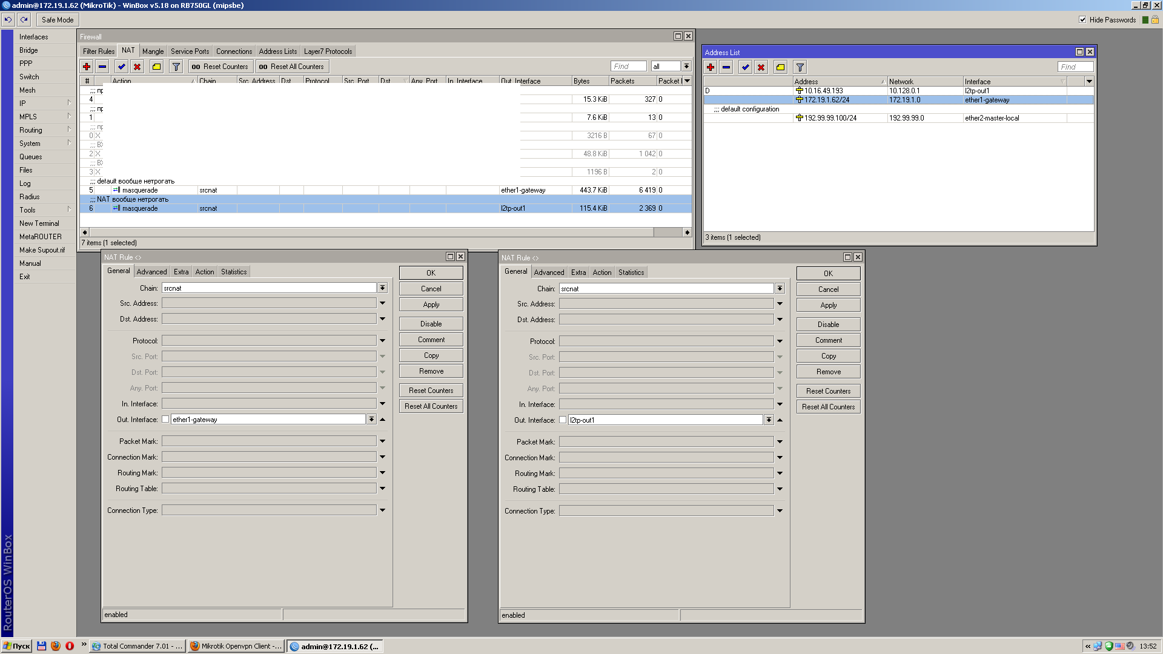Click the minus remove icon in Address List
This screenshot has width=1163, height=654.
click(726, 67)
